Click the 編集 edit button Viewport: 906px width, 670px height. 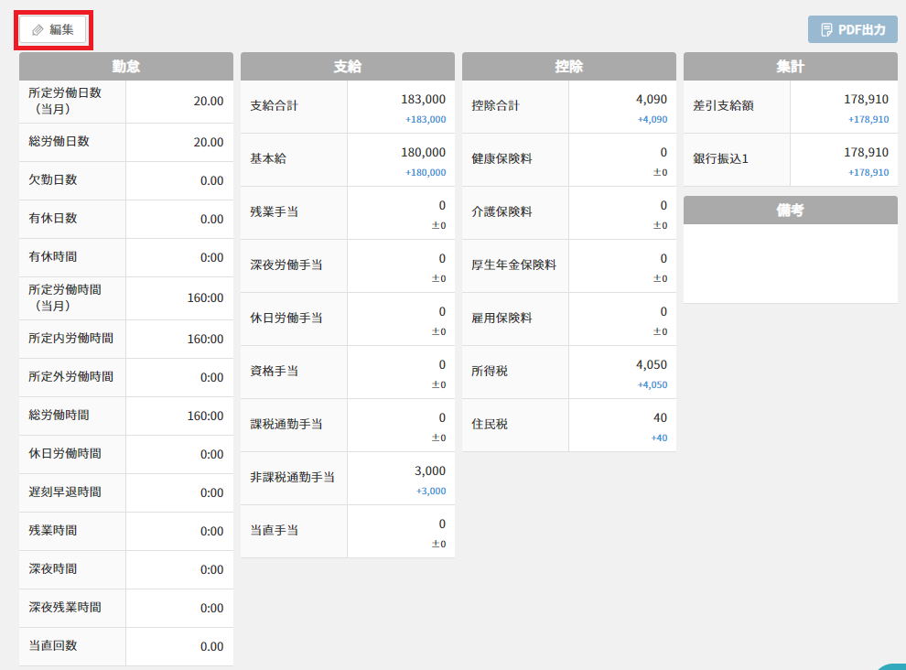tap(52, 29)
